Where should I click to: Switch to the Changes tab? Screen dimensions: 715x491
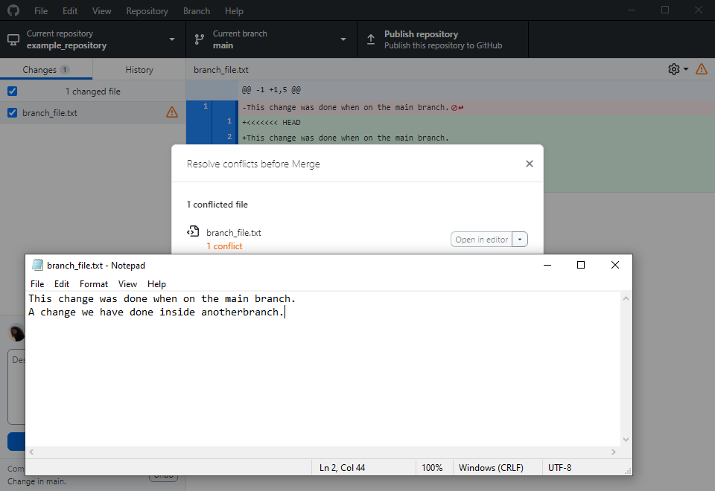pyautogui.click(x=46, y=70)
